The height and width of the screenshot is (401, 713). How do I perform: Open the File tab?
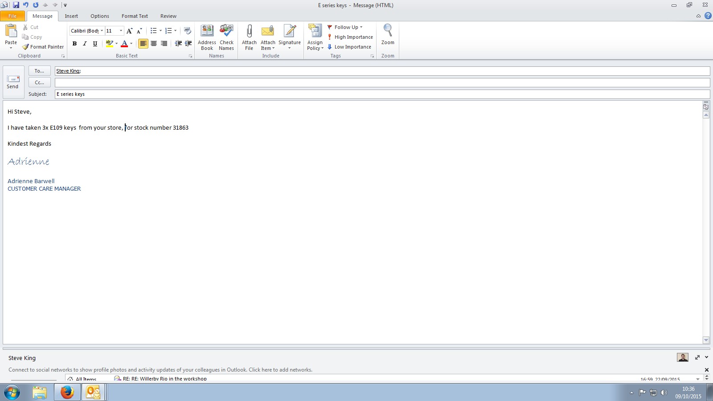[12, 16]
